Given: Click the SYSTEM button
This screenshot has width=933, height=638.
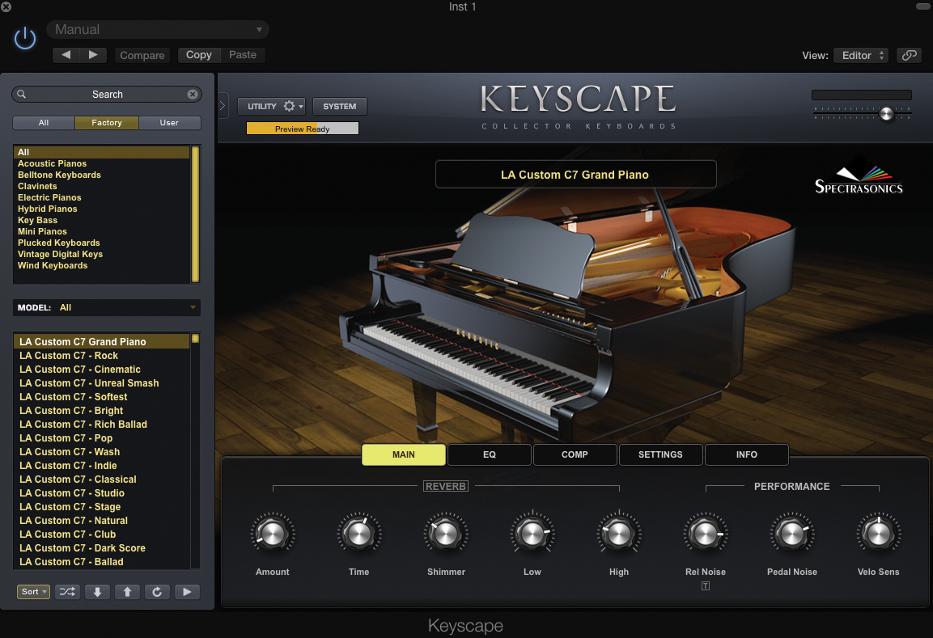Looking at the screenshot, I should 340,107.
